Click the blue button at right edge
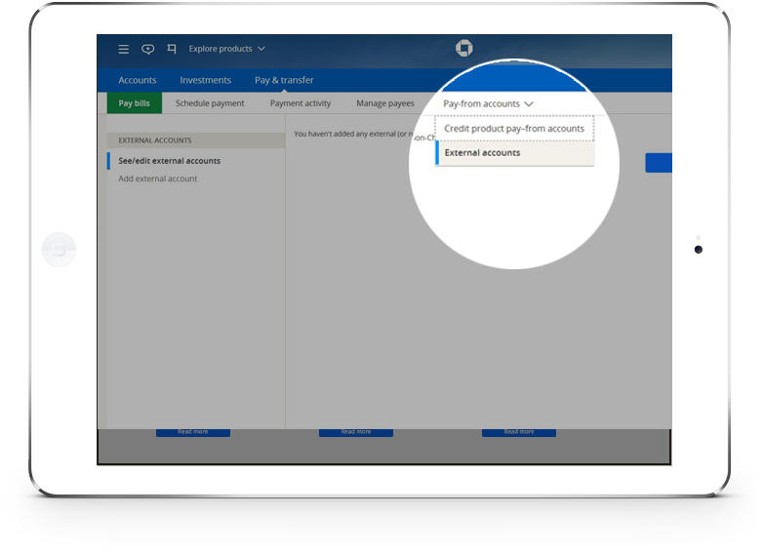This screenshot has width=763, height=556. coord(659,163)
